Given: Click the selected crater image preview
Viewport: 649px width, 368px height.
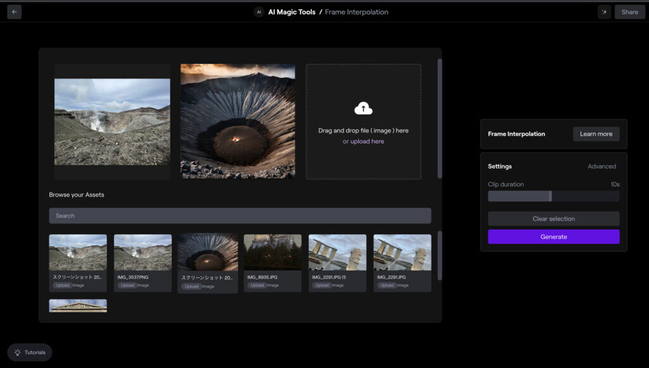Looking at the screenshot, I should (238, 121).
